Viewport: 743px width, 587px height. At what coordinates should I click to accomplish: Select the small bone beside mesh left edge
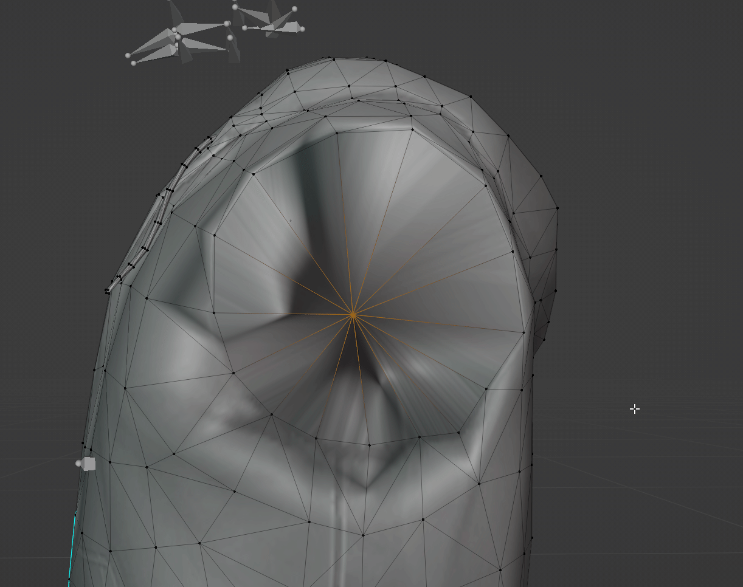point(89,464)
